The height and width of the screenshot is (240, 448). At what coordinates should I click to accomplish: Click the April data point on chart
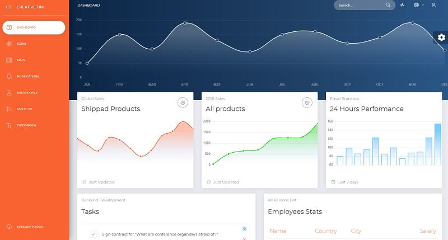pyautogui.click(x=185, y=23)
